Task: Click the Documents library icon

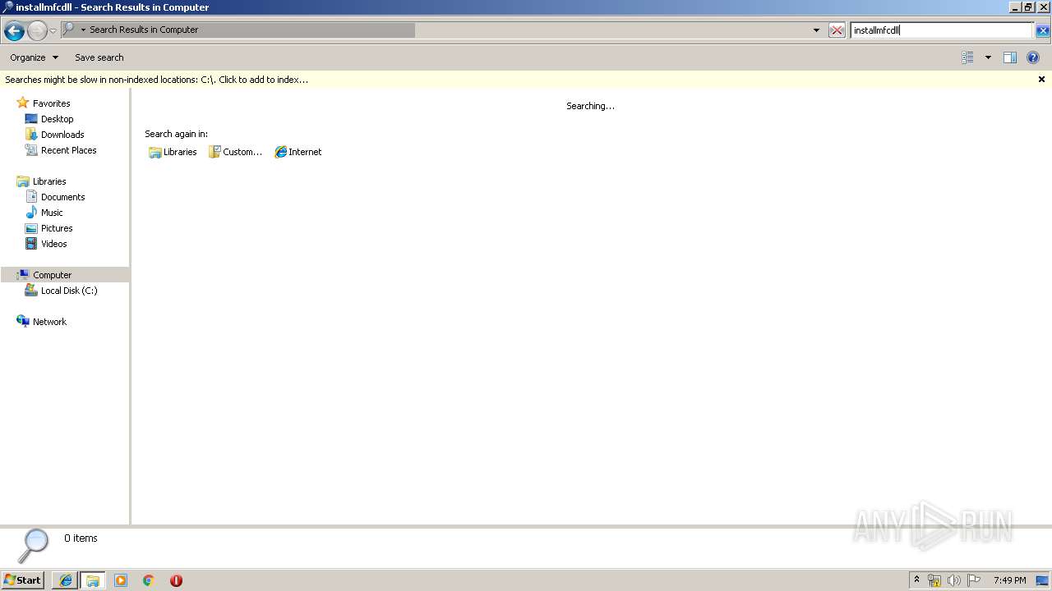Action: pos(31,197)
